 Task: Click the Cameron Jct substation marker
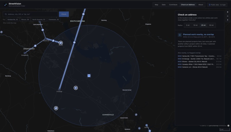tap(46, 39)
